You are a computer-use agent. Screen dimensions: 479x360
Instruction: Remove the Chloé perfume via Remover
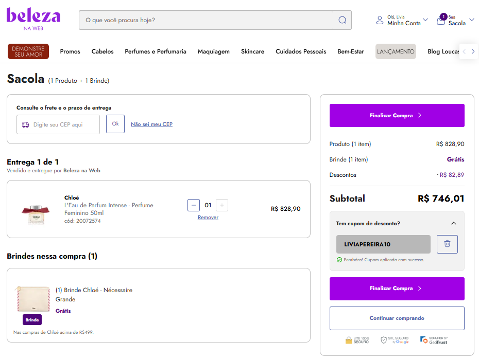208,218
